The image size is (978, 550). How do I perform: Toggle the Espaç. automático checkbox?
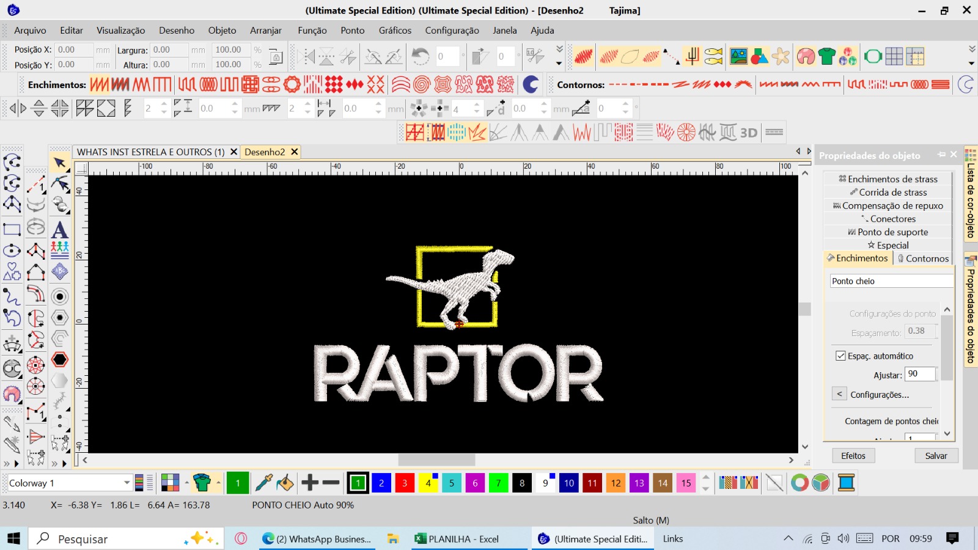coord(840,356)
